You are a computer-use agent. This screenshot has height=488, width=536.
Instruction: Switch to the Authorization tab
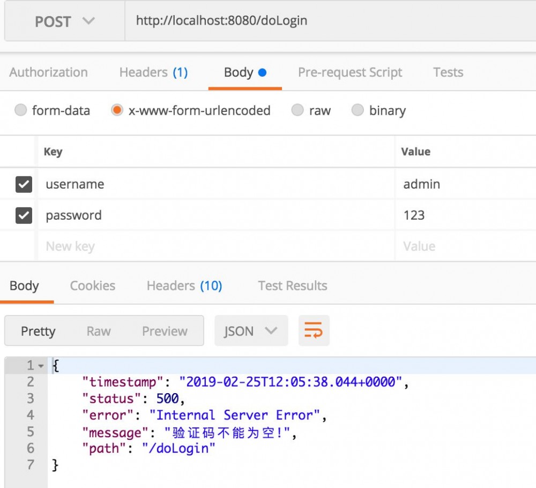[x=48, y=72]
